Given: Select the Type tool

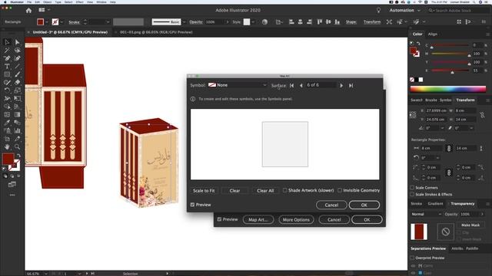Looking at the screenshot, I should [7, 67].
